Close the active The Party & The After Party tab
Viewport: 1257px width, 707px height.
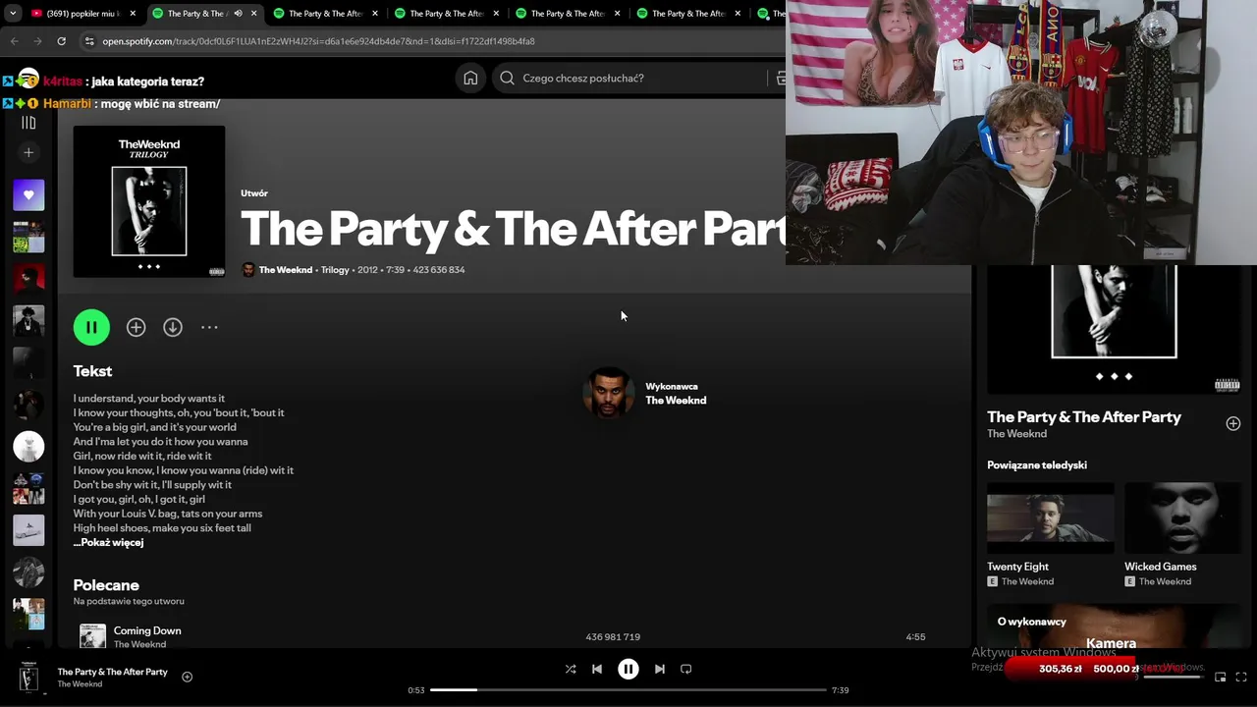(x=254, y=14)
